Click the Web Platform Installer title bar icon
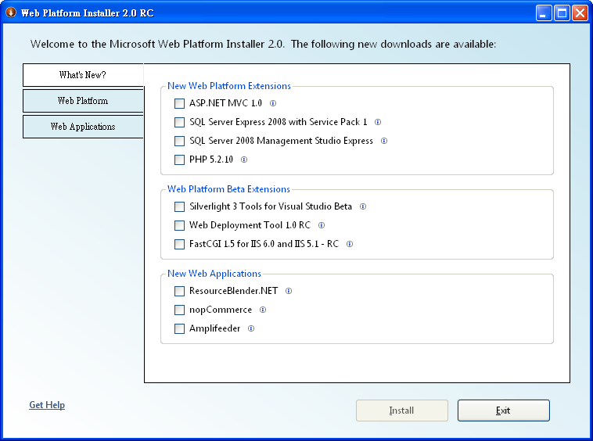Image resolution: width=593 pixels, height=441 pixels. [11, 13]
